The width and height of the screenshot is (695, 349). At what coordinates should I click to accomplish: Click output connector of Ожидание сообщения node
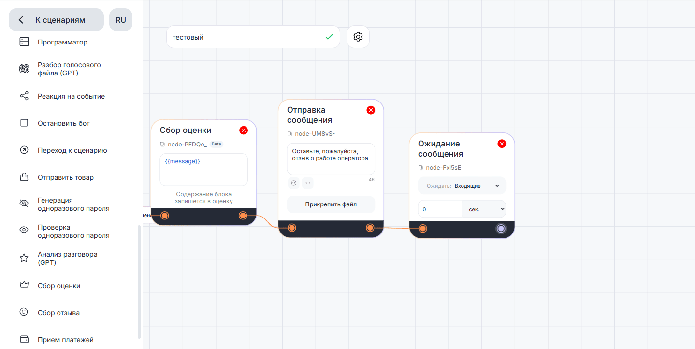[x=501, y=228]
